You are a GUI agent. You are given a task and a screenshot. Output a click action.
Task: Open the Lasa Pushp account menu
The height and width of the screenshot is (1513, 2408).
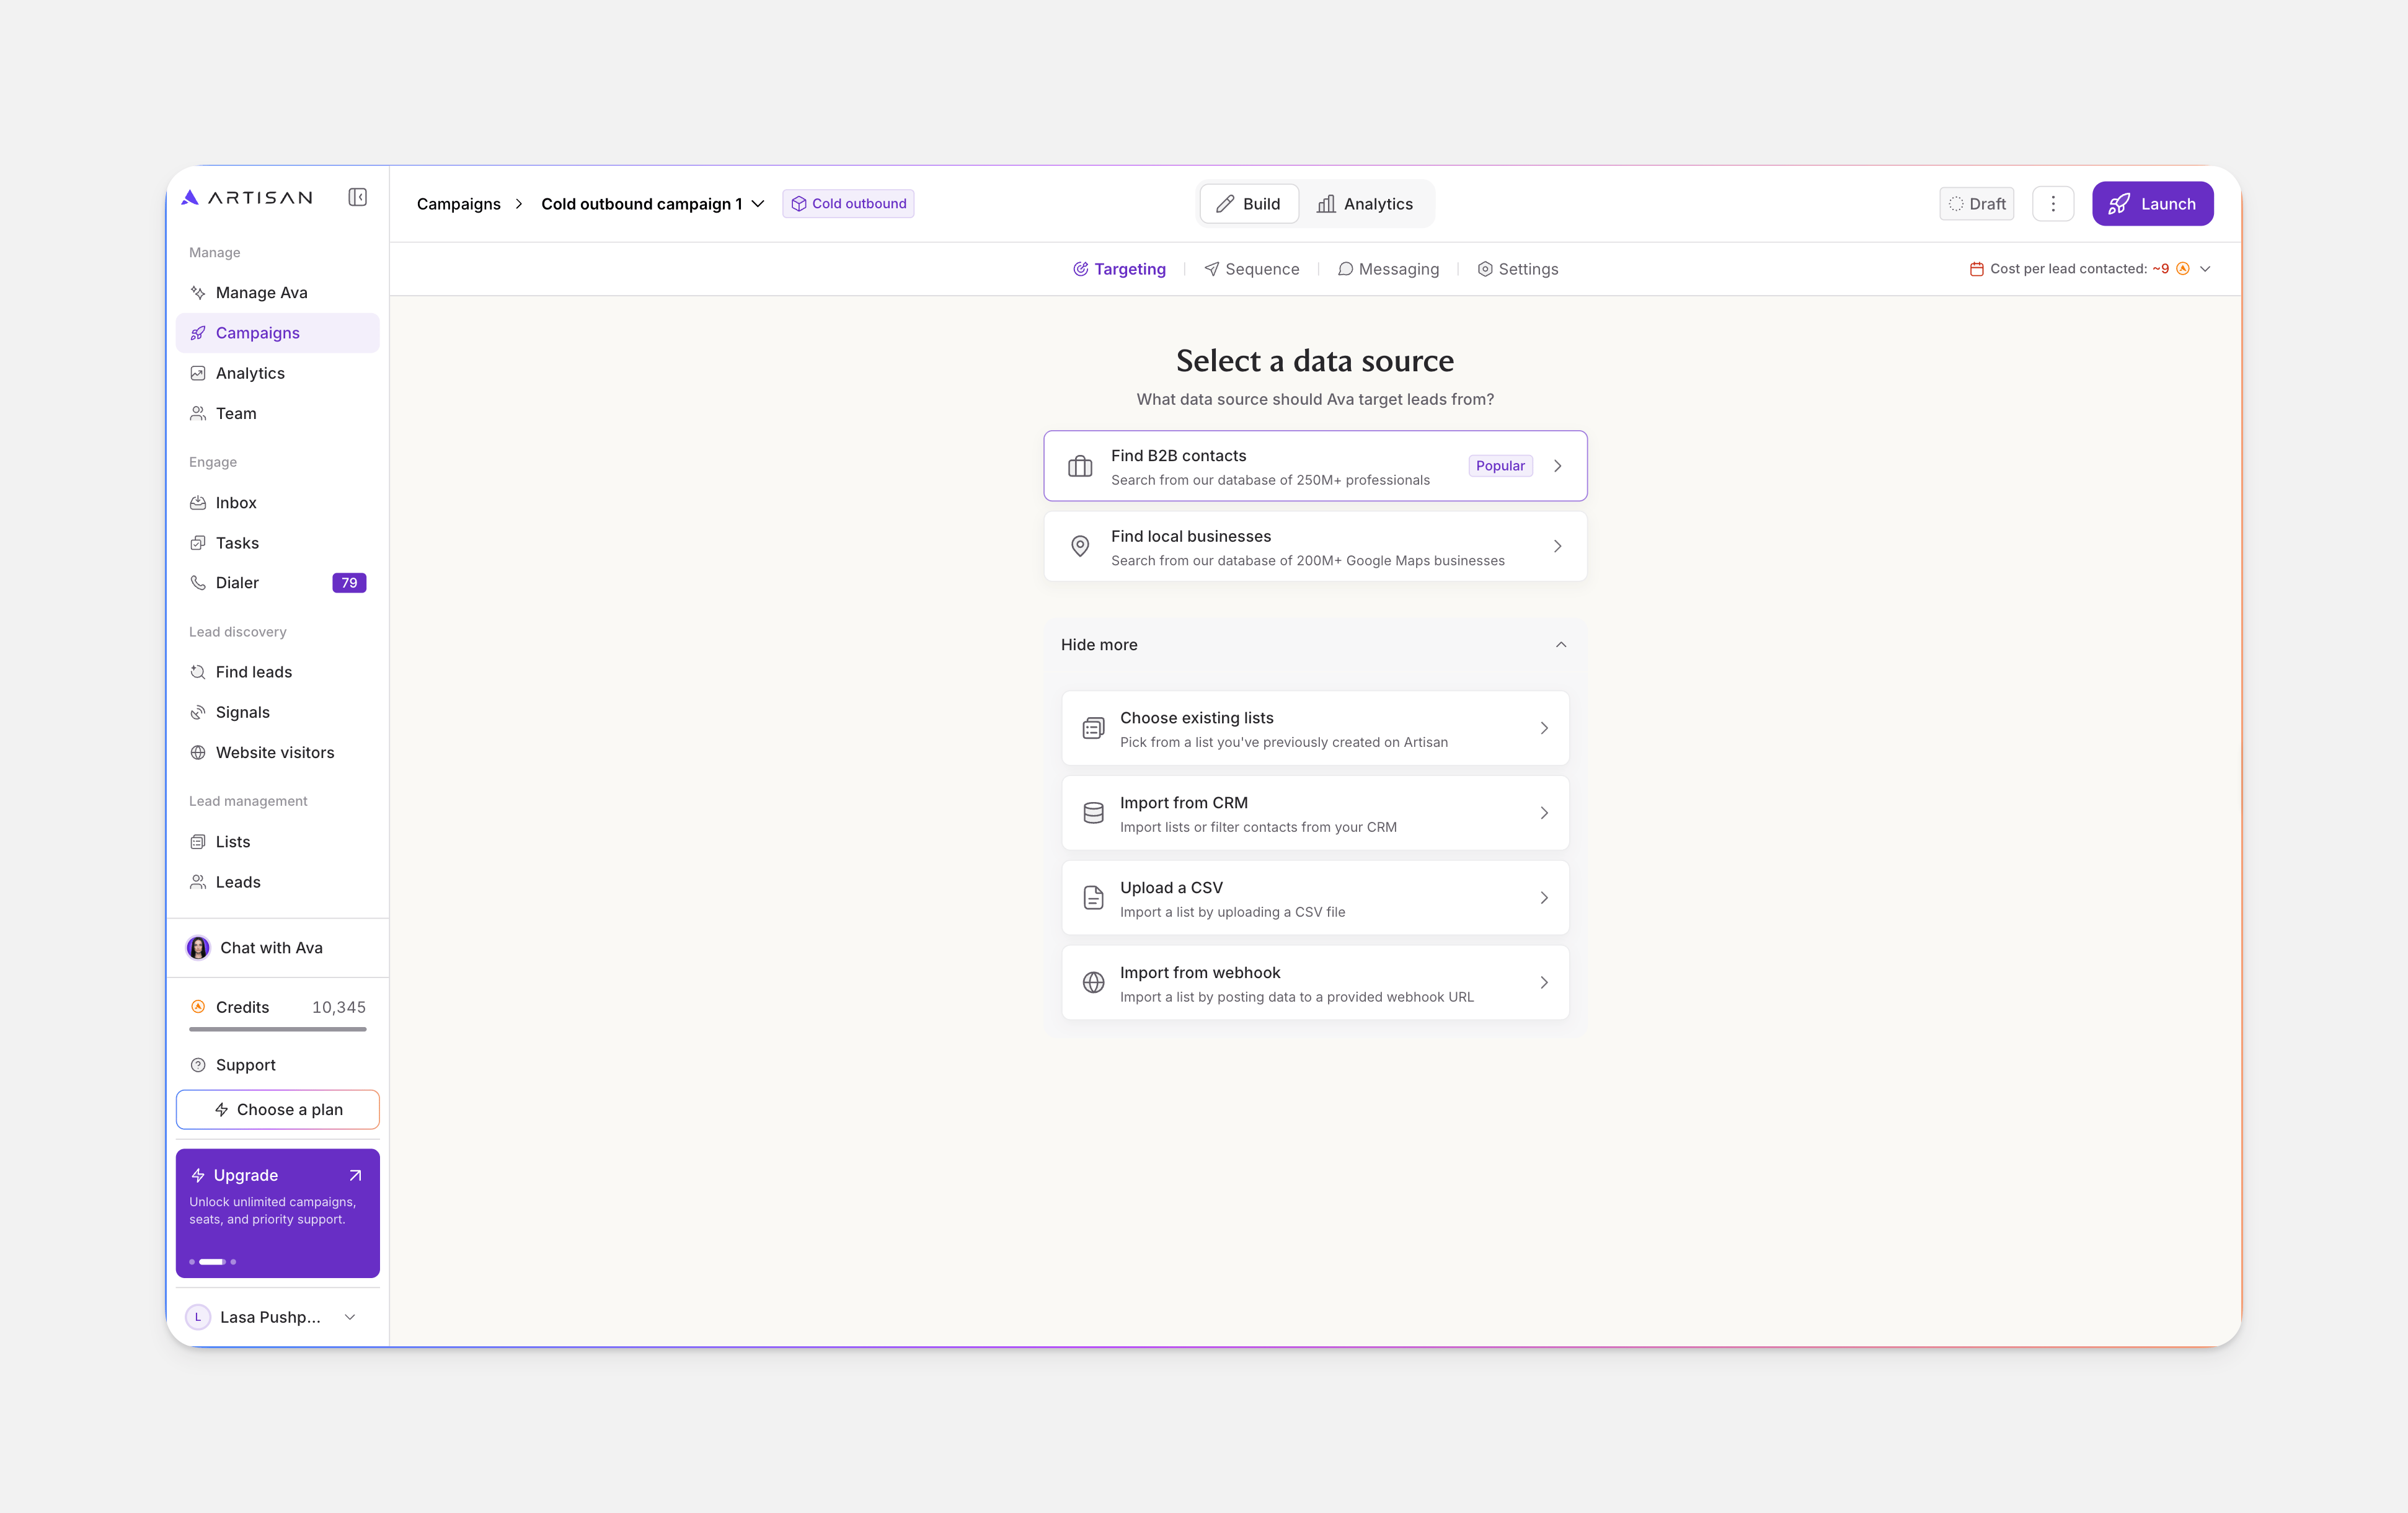coord(277,1317)
